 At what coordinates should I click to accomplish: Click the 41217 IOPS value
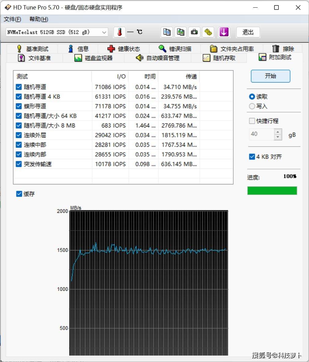click(x=110, y=116)
